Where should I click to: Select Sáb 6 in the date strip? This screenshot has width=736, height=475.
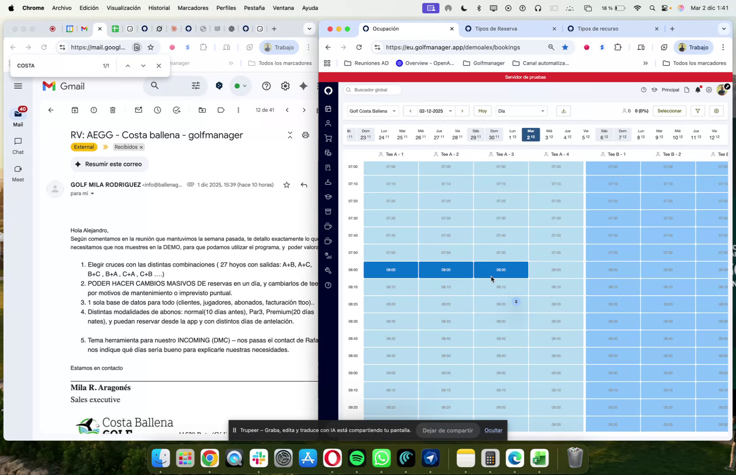pyautogui.click(x=604, y=135)
